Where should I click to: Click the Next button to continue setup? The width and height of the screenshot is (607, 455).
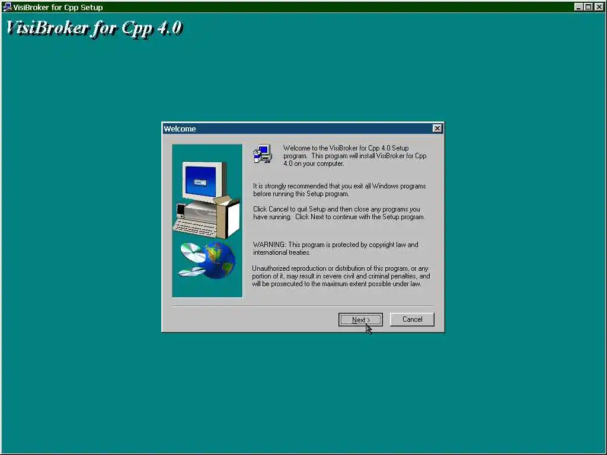[x=360, y=319]
